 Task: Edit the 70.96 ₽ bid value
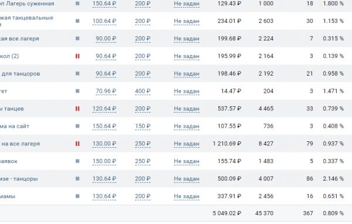106,91
